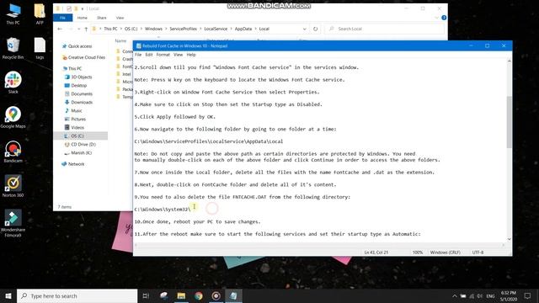Click the back arrow in File Explorer
This screenshot has height=303, width=539.
click(x=60, y=29)
